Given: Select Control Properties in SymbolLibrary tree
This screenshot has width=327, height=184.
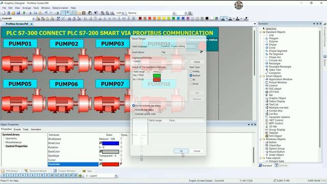Looking at the screenshot, I should pyautogui.click(x=16, y=146).
